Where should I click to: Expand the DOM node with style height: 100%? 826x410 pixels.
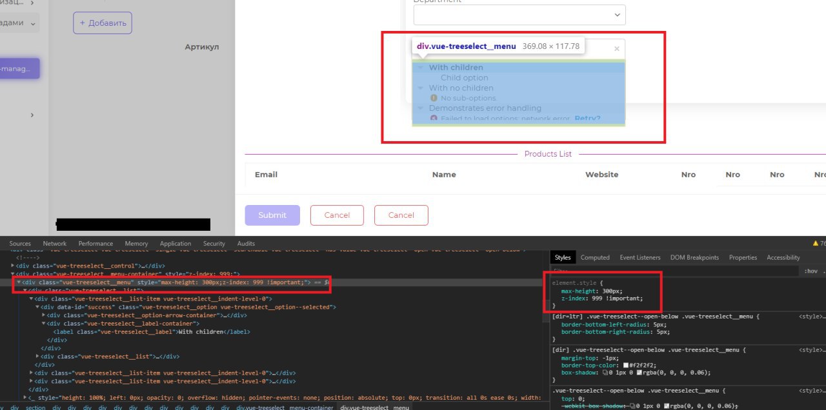25,398
